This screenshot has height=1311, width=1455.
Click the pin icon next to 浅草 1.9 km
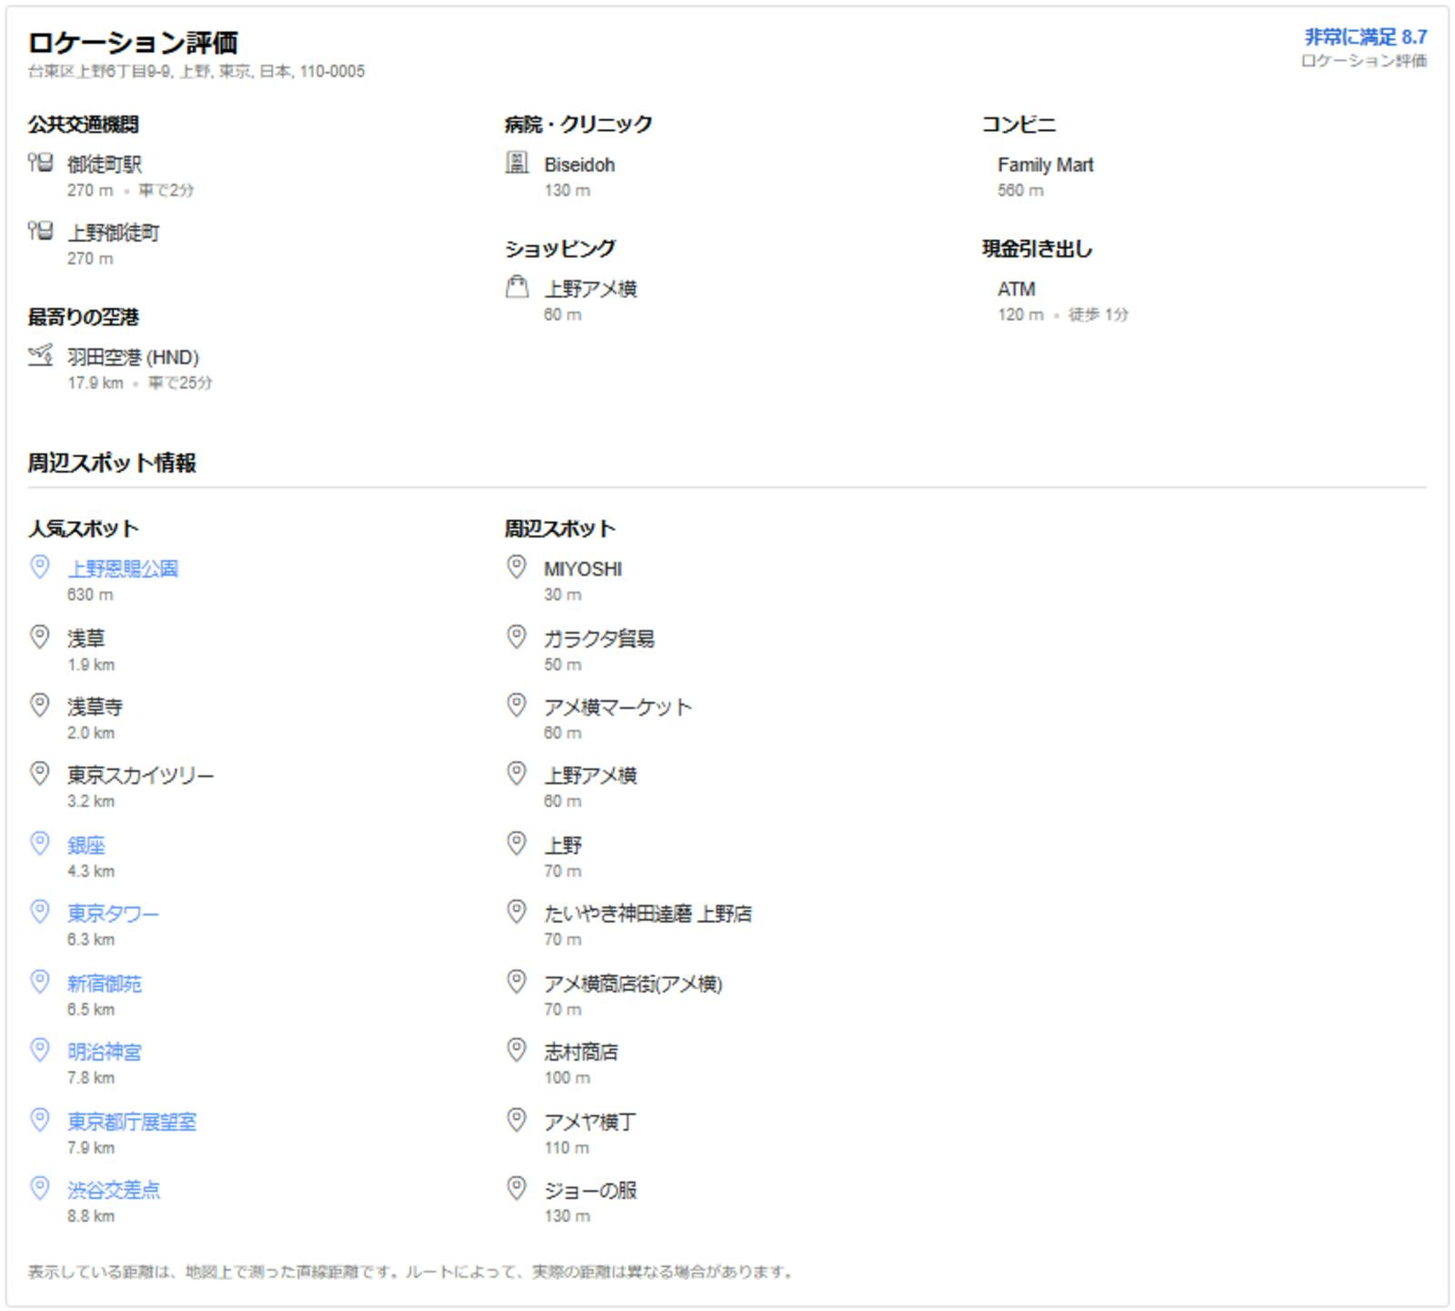click(40, 636)
